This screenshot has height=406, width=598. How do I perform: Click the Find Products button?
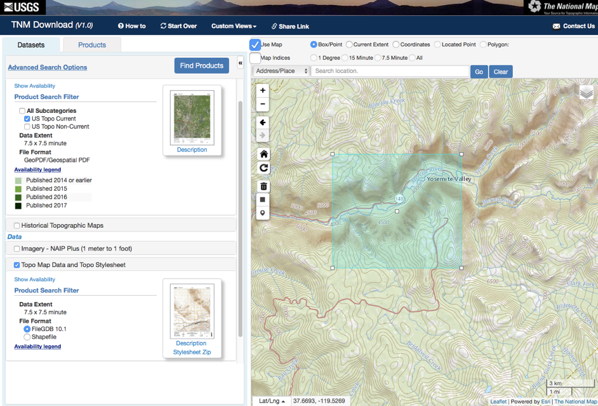pyautogui.click(x=202, y=65)
